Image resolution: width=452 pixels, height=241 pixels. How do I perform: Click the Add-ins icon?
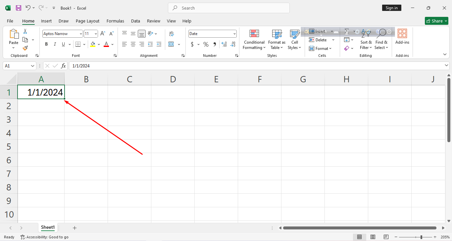point(402,36)
